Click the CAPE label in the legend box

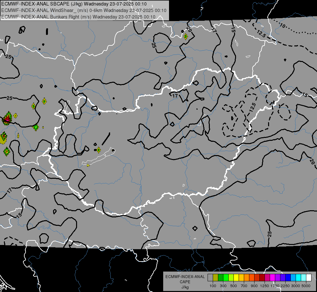185,282
